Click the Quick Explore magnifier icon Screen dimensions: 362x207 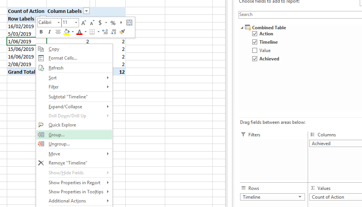click(41, 125)
